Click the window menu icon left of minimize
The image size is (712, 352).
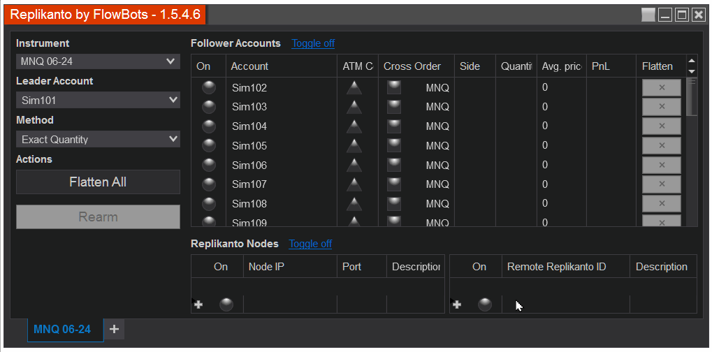point(648,15)
